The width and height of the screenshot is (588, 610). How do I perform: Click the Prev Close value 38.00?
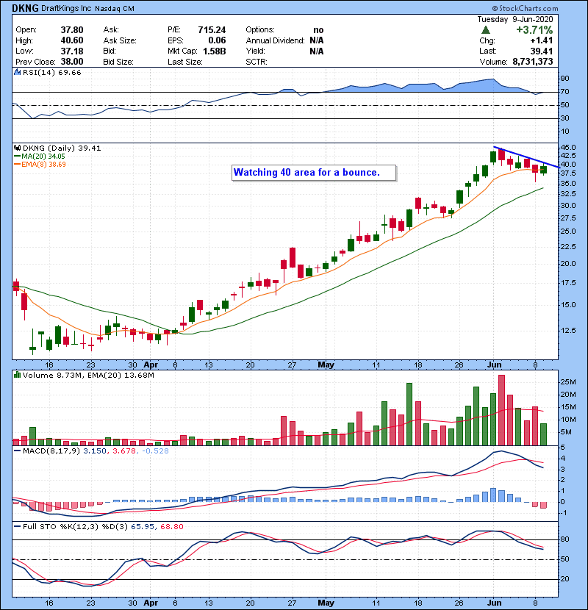pyautogui.click(x=72, y=62)
